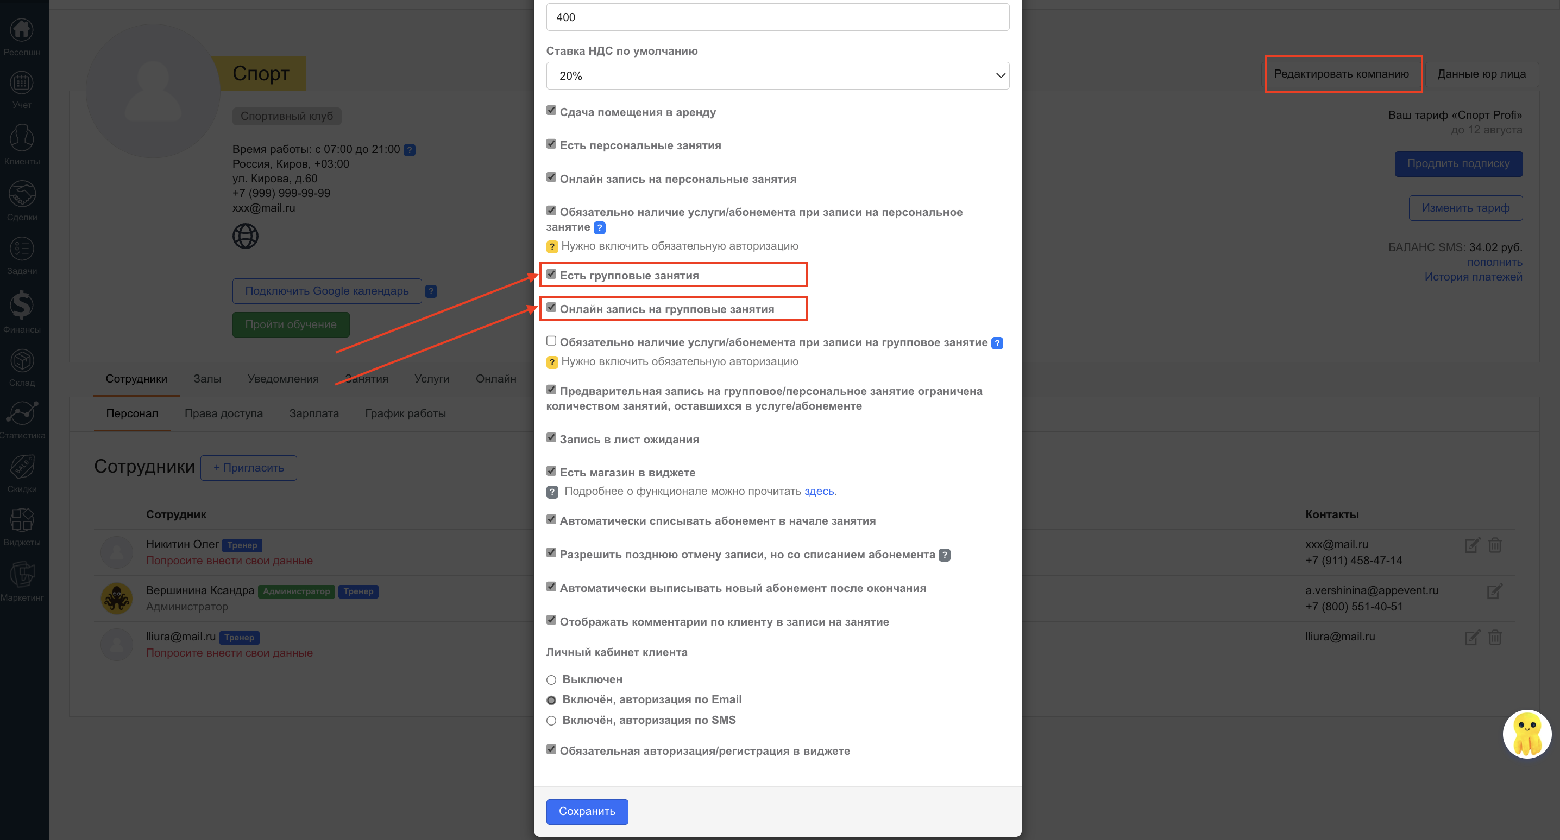This screenshot has width=1560, height=840.
Task: Delete employee Никитин Олег with trash icon
Action: click(x=1495, y=545)
